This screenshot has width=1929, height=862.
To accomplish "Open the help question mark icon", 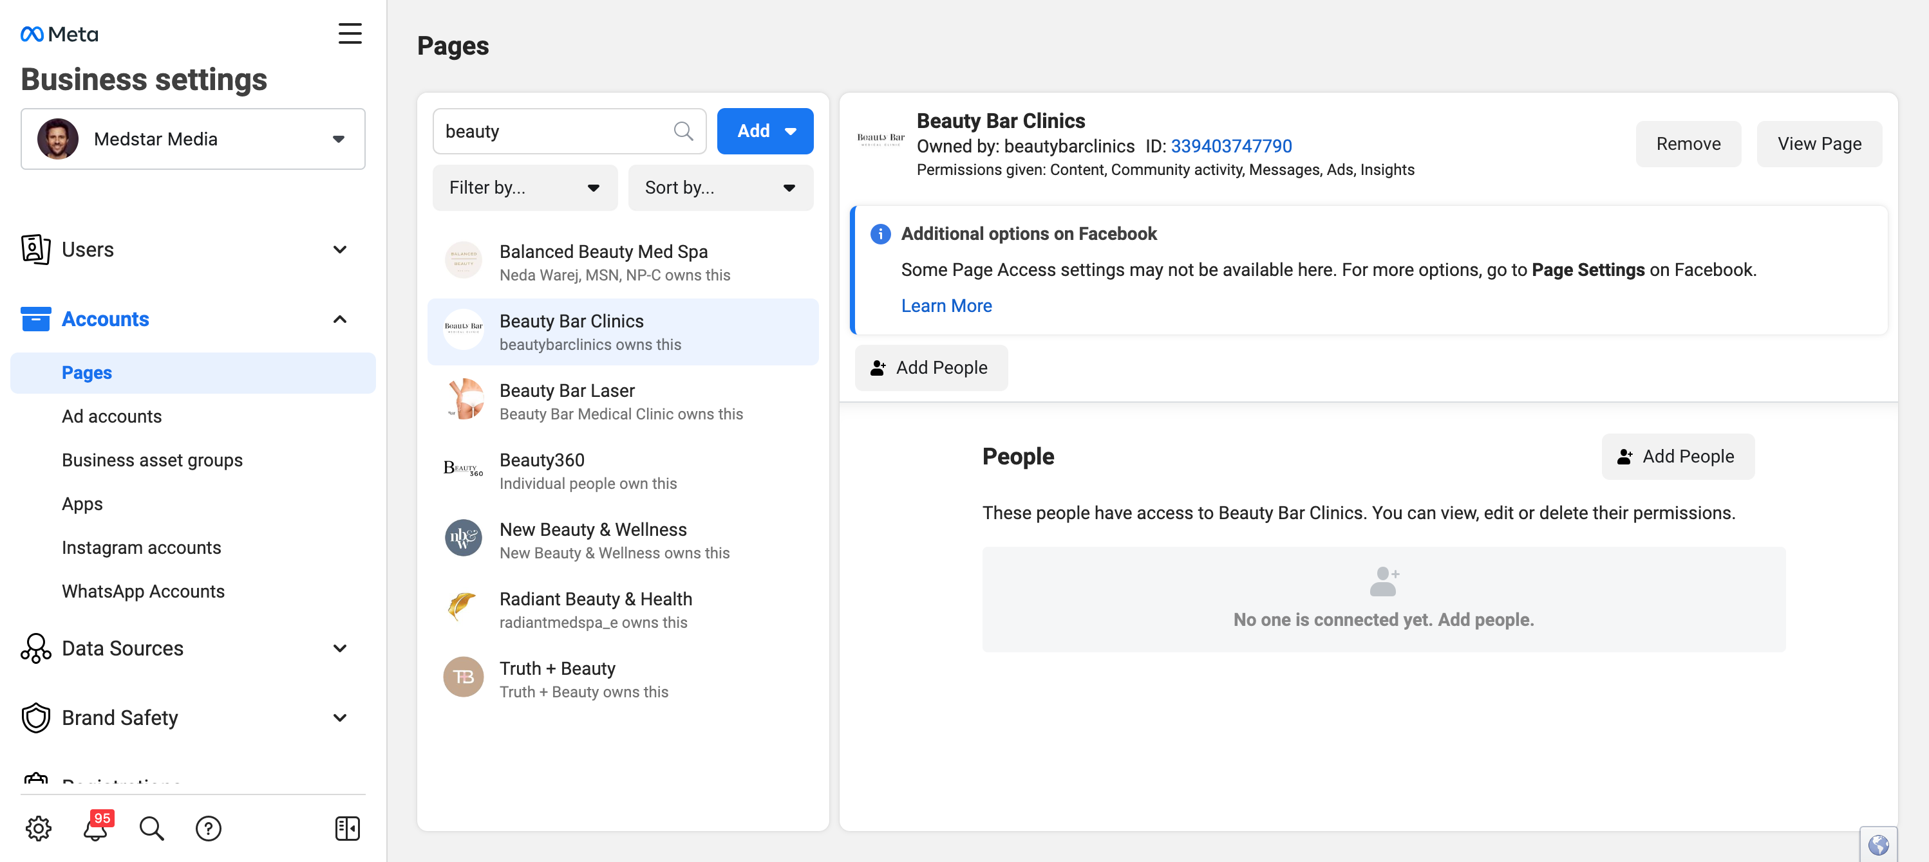I will [x=208, y=827].
